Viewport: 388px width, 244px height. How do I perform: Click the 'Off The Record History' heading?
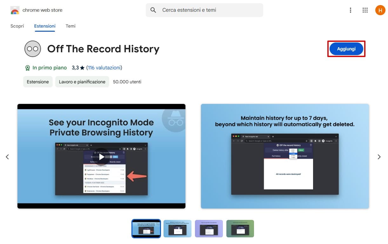pos(103,49)
